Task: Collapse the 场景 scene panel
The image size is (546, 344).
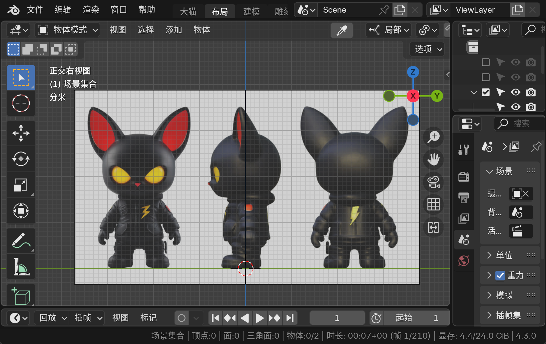Action: [x=510, y=171]
